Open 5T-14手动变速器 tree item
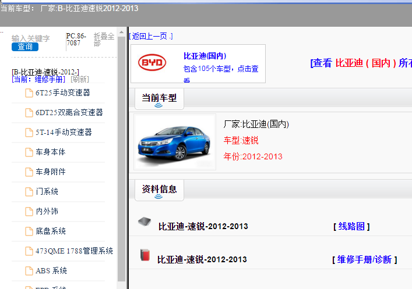412x289 pixels. tap(64, 132)
